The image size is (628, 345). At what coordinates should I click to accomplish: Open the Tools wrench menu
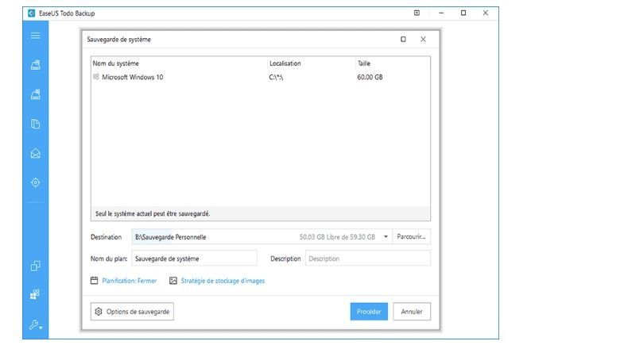click(36, 324)
